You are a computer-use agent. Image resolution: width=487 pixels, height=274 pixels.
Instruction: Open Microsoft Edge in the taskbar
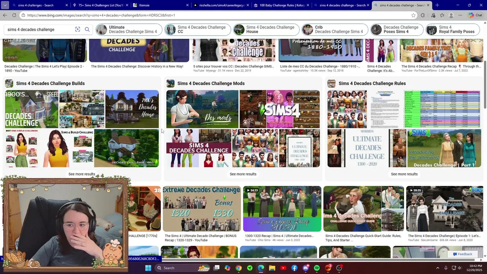261,268
